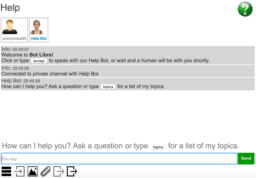
Task: Click the bold Bot Libre! welcome text
Action: point(41,55)
